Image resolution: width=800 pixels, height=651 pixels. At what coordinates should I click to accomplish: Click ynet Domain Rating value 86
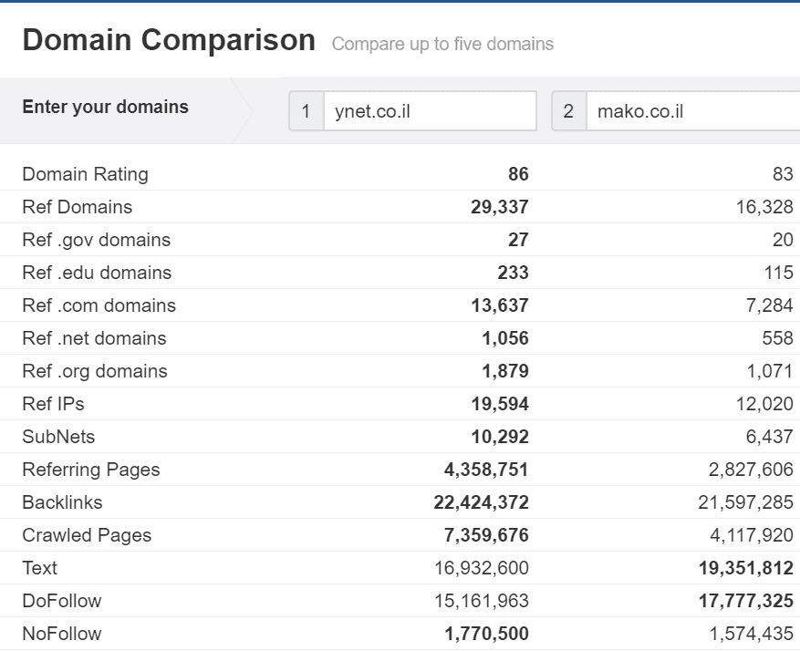point(518,174)
